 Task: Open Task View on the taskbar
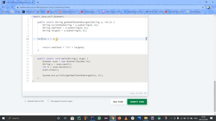pos(65,118)
